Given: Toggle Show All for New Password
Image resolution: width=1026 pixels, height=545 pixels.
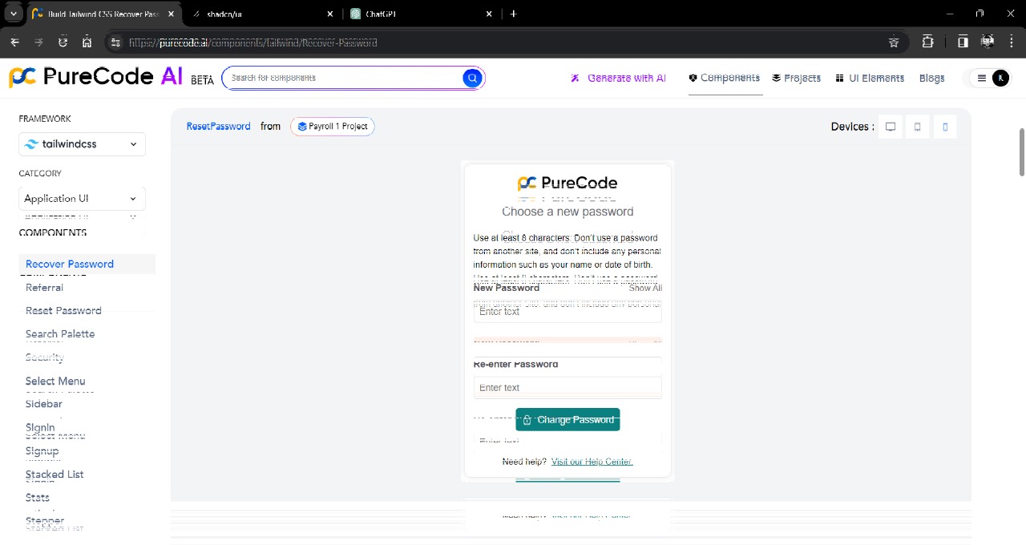Looking at the screenshot, I should (x=645, y=288).
